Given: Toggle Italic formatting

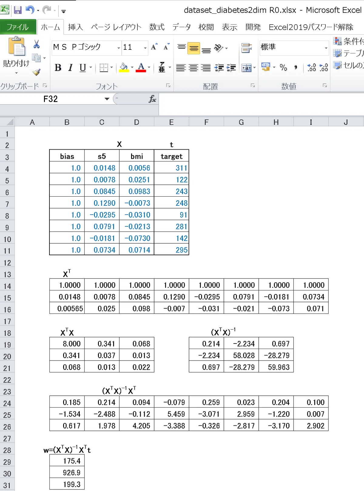Looking at the screenshot, I should 70,67.
